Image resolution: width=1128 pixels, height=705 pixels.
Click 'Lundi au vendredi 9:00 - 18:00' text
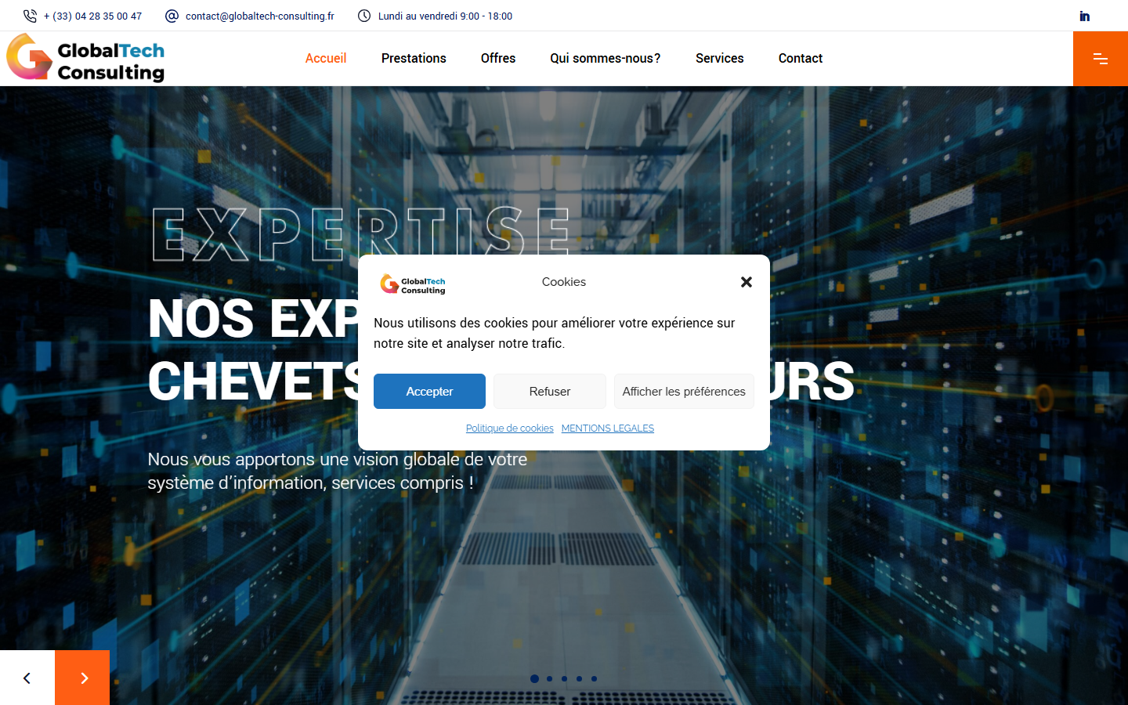[x=445, y=16]
